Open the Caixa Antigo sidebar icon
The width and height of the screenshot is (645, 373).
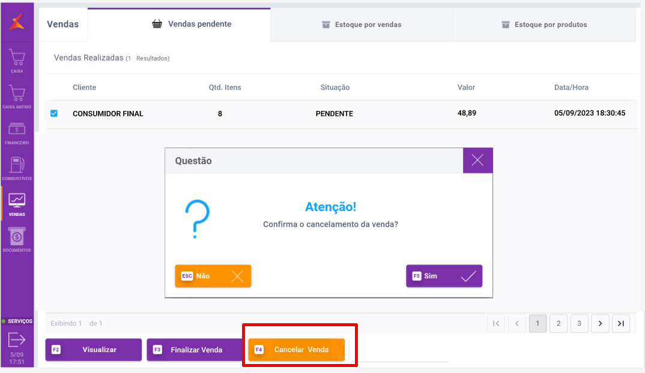pyautogui.click(x=17, y=94)
